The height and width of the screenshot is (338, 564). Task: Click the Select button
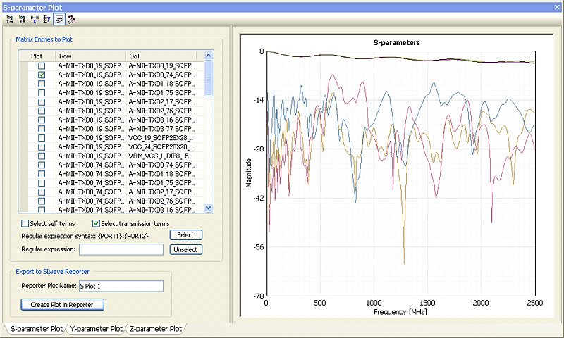click(x=186, y=235)
